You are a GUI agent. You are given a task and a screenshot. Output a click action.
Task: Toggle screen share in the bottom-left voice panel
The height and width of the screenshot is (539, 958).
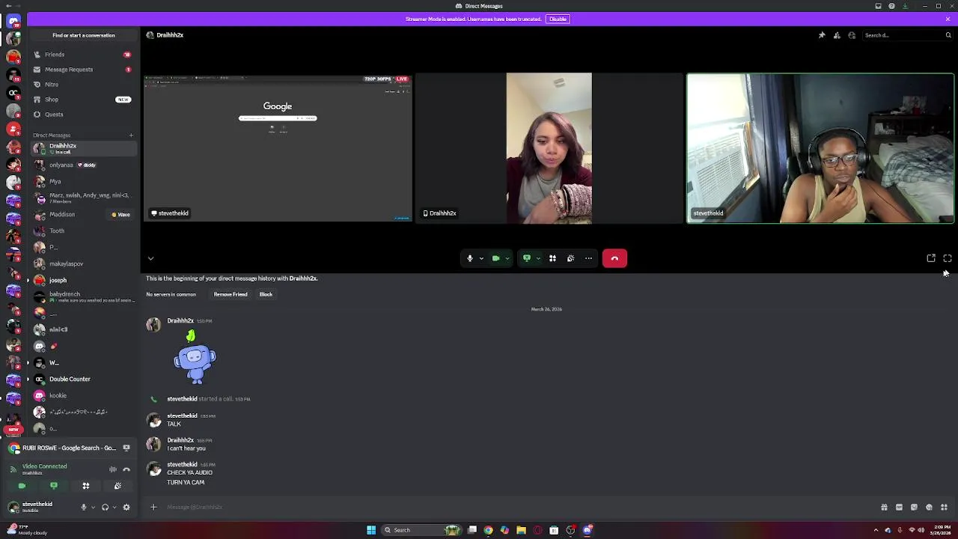pyautogui.click(x=54, y=486)
